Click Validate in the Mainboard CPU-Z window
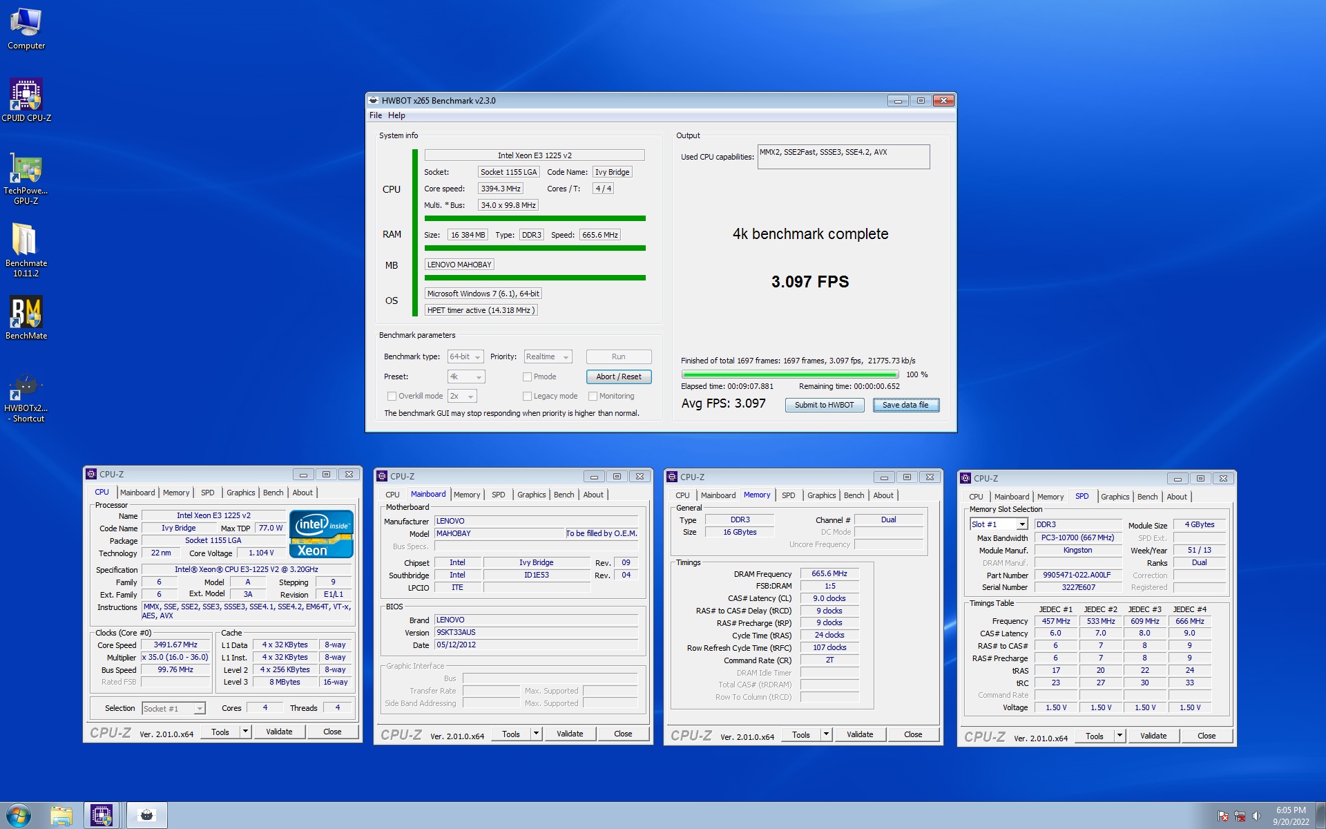This screenshot has width=1326, height=829. pos(570,734)
